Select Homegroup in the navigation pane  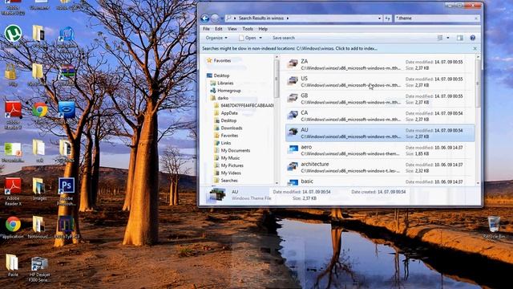pyautogui.click(x=225, y=91)
